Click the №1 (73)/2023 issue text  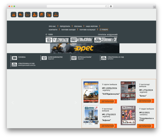tap(109, 115)
